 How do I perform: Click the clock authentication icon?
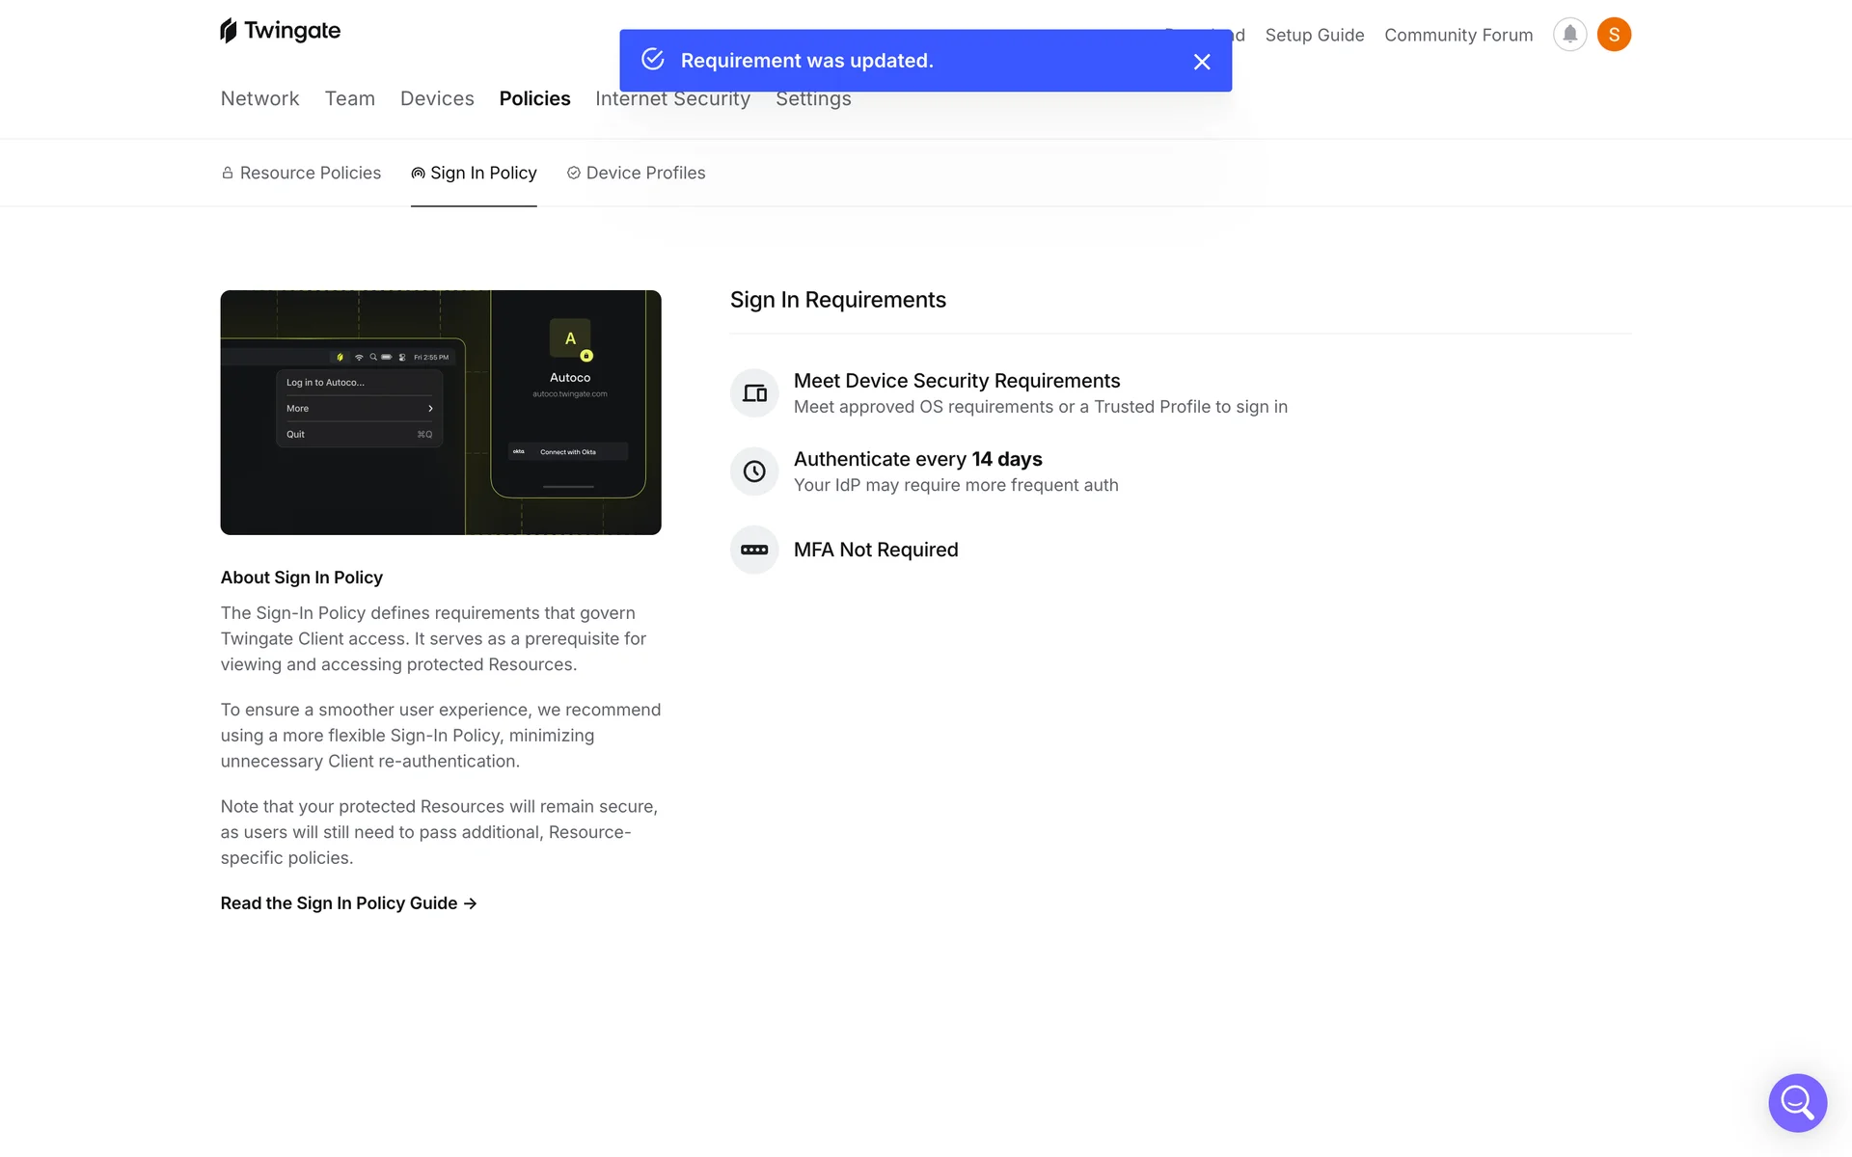(x=754, y=471)
